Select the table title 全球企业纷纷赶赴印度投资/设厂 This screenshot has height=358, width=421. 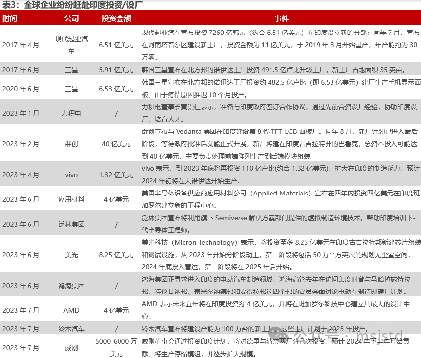(x=83, y=5)
